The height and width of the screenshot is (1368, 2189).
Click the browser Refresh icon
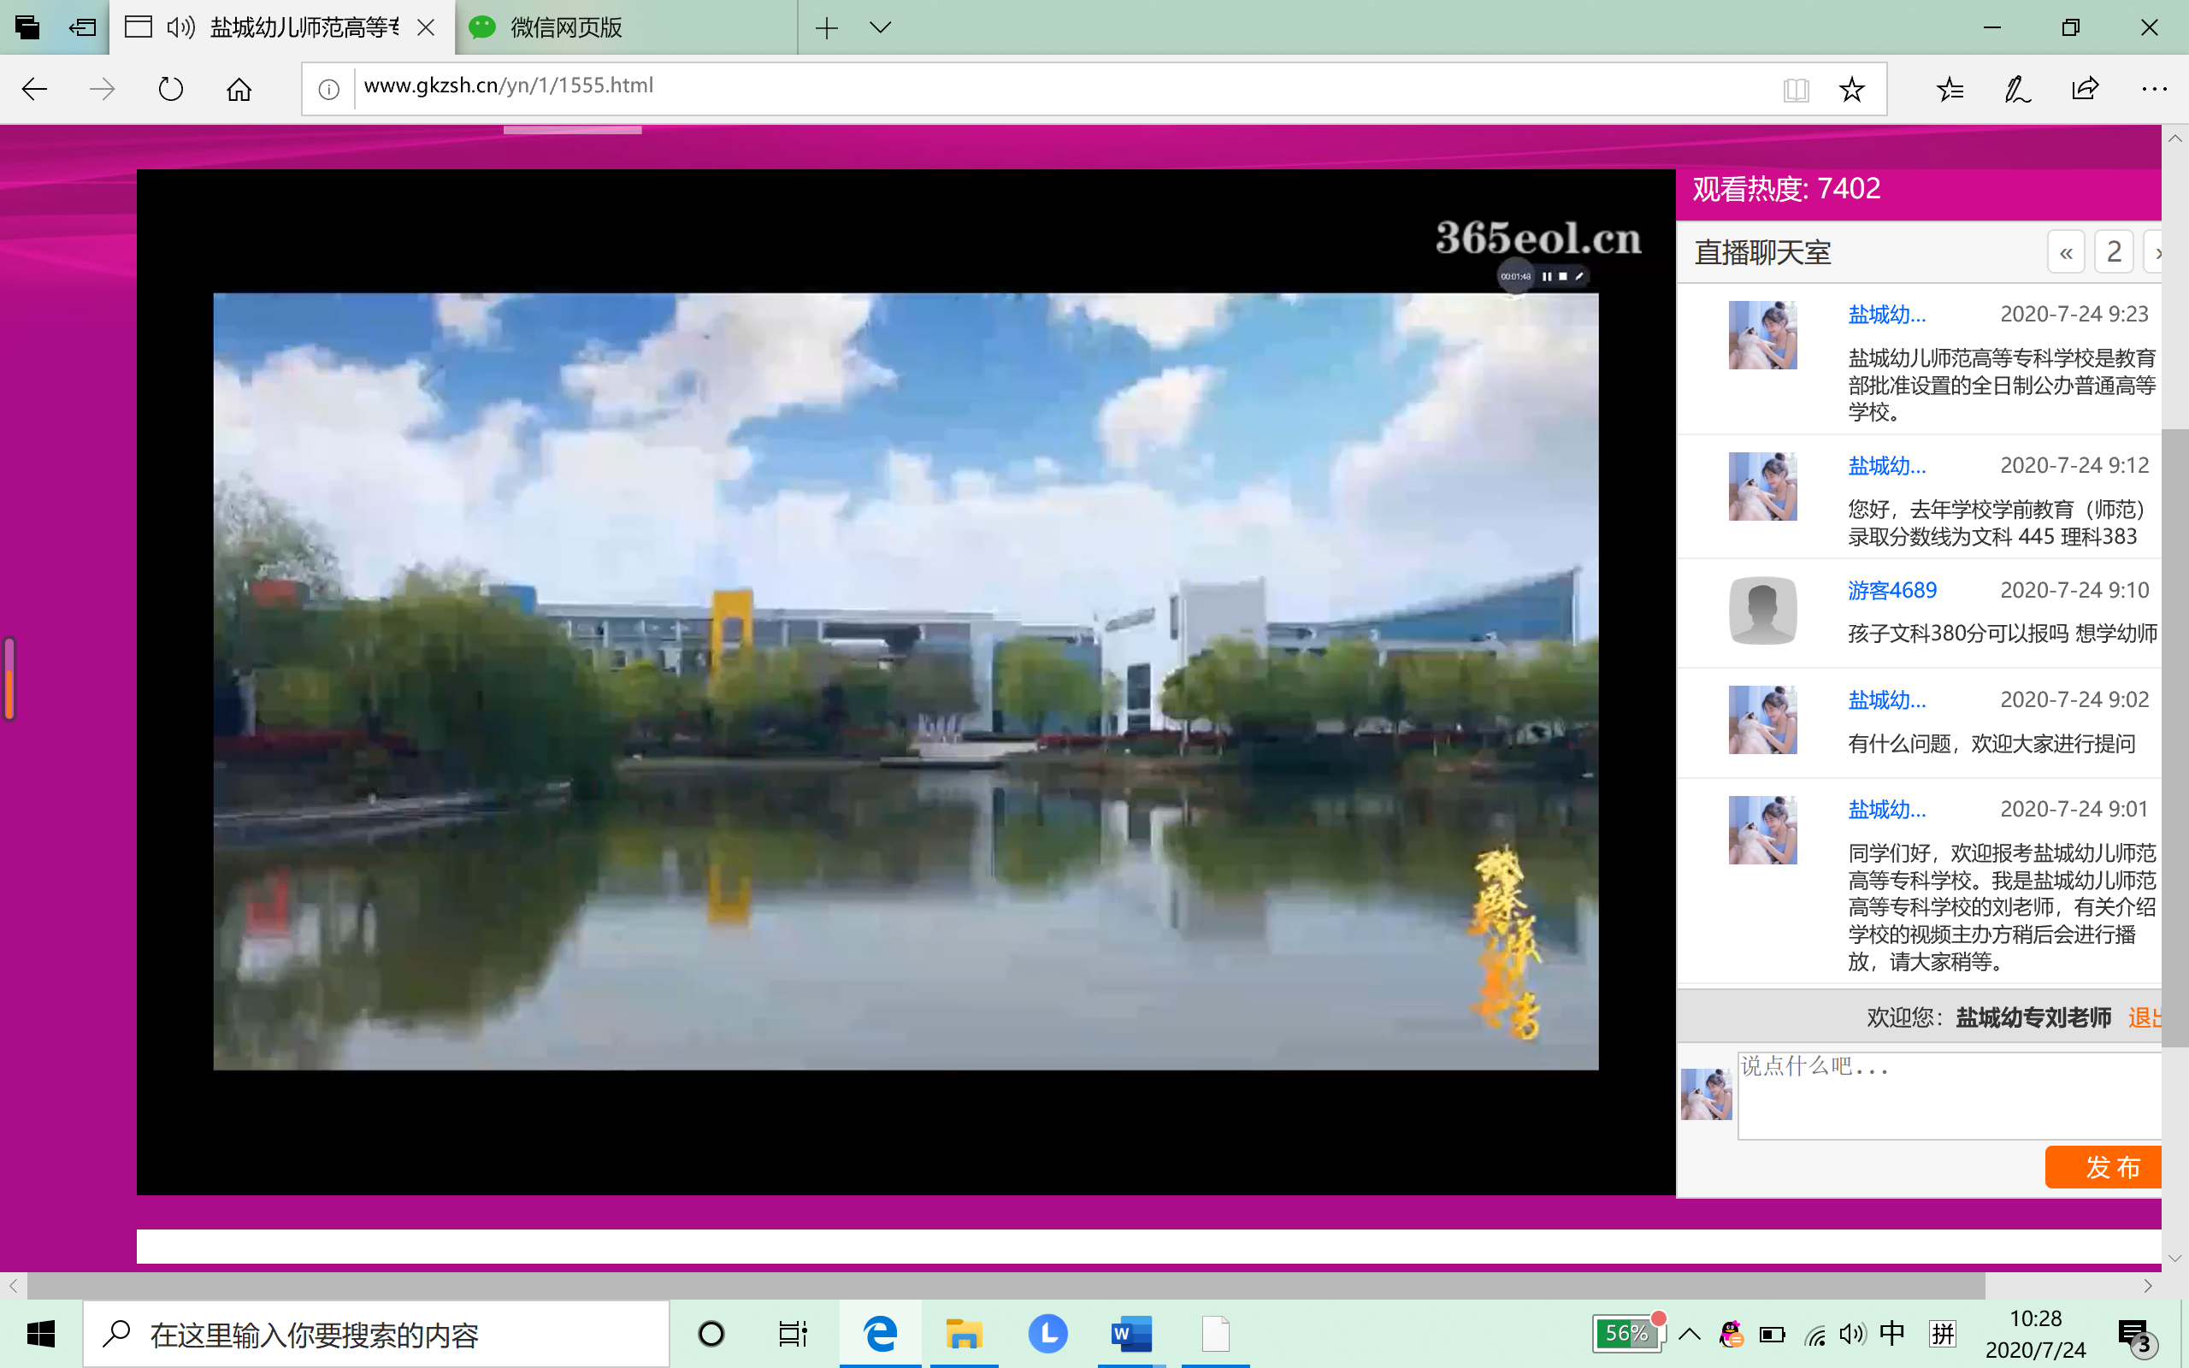[170, 89]
